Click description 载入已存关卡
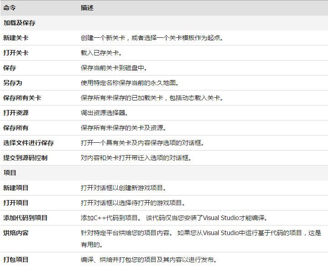The width and height of the screenshot is (328, 266). click(x=101, y=53)
